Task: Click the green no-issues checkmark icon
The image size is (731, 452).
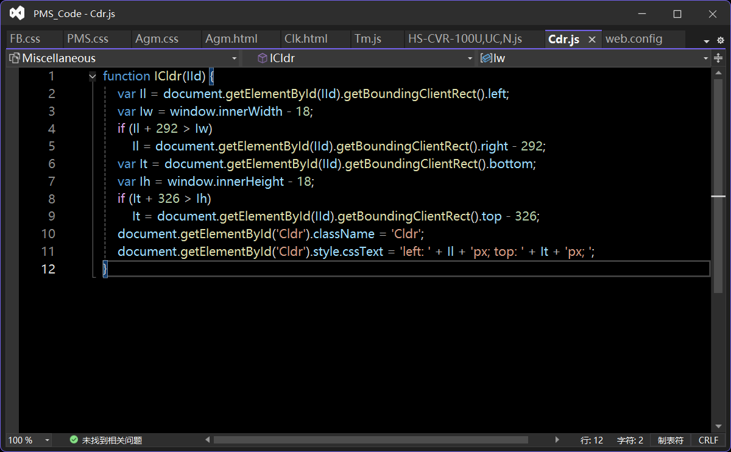Action: pos(74,440)
